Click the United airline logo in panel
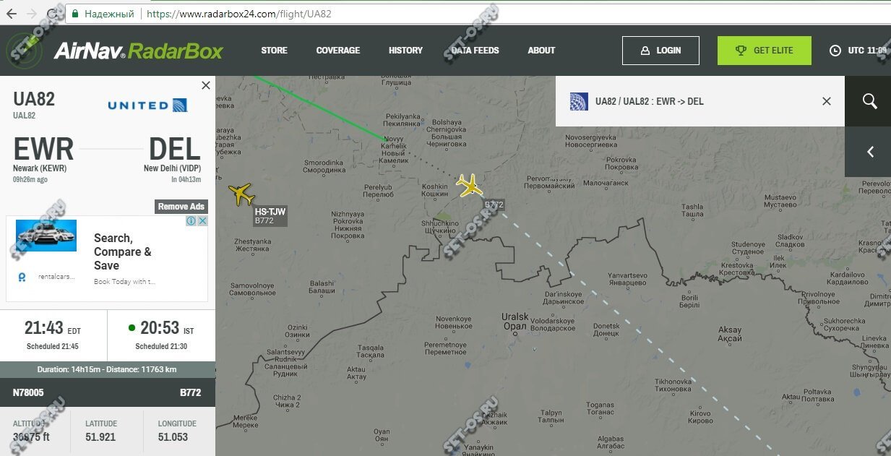This screenshot has height=456, width=891. [147, 106]
